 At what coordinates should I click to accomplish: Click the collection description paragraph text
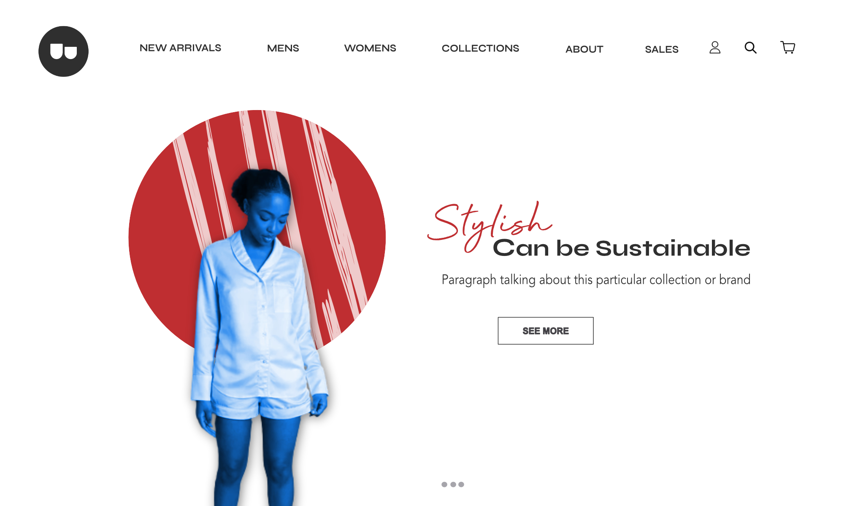596,280
